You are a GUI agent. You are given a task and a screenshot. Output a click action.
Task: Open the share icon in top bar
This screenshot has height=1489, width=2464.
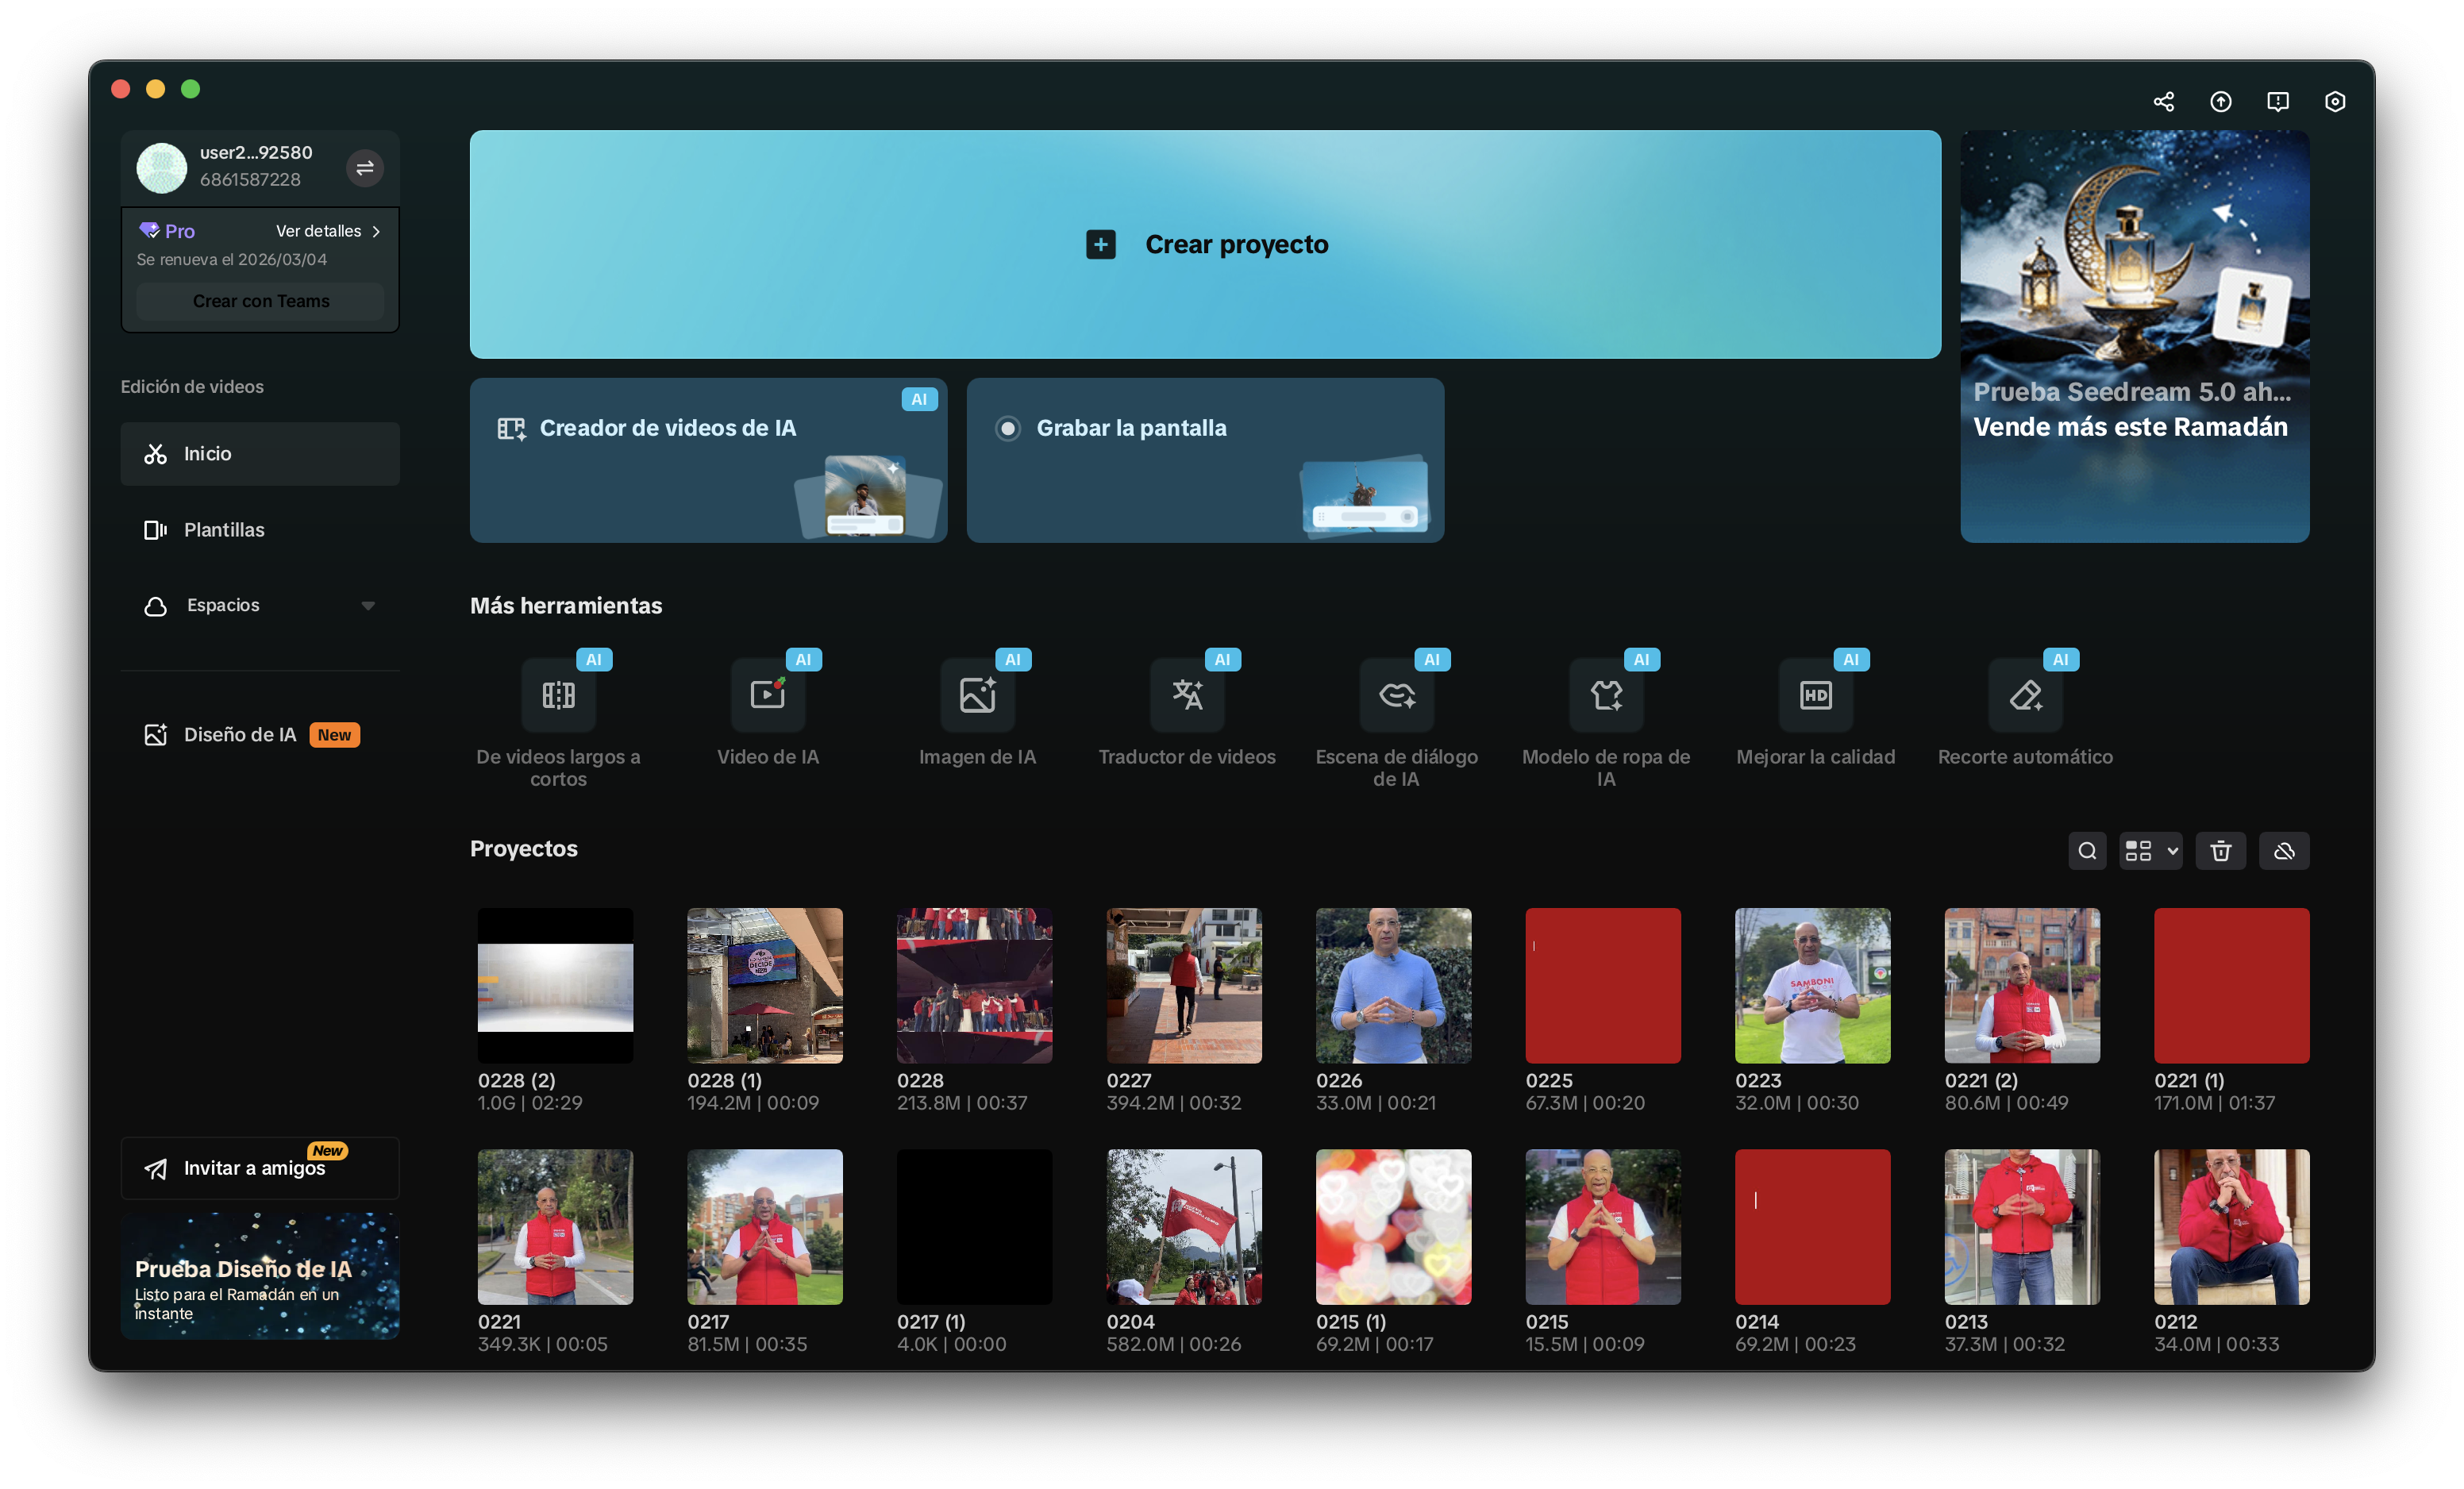[2163, 102]
